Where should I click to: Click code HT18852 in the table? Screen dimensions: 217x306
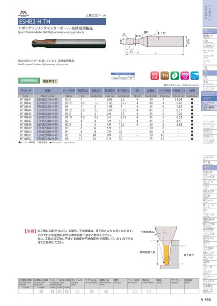point(26,139)
